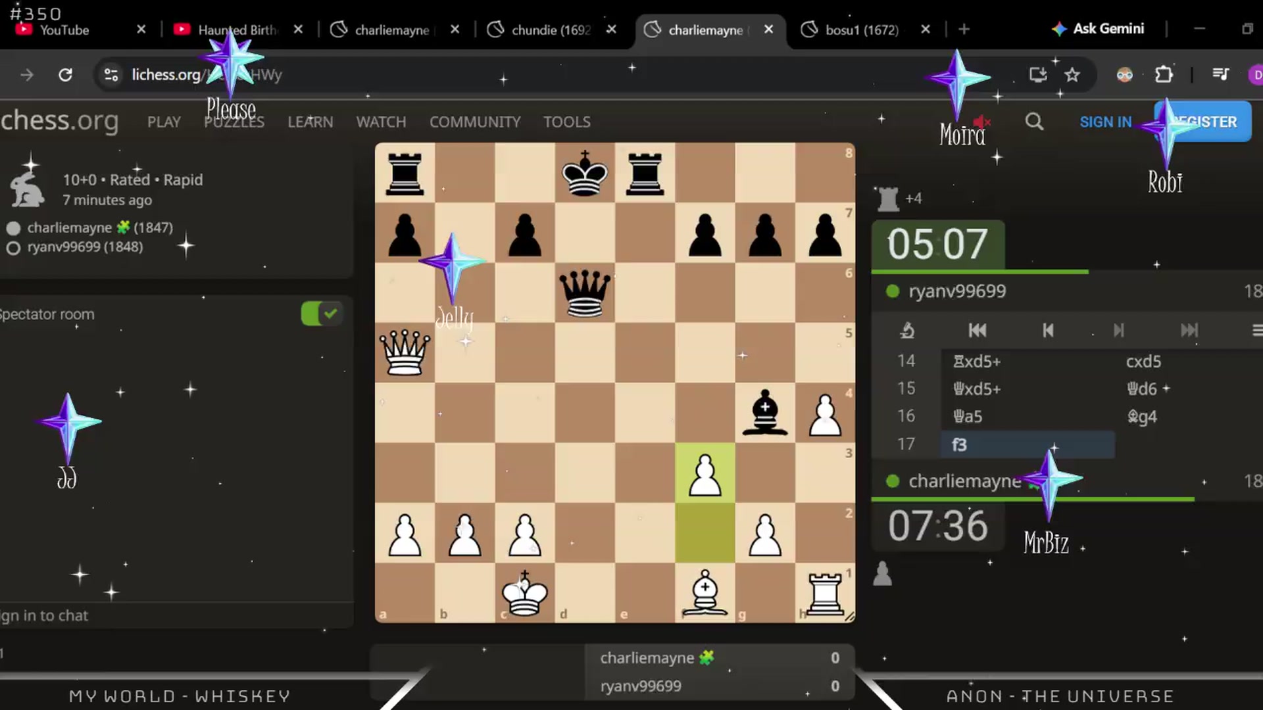Jump to the first move of the game
Image resolution: width=1263 pixels, height=710 pixels.
(x=978, y=330)
